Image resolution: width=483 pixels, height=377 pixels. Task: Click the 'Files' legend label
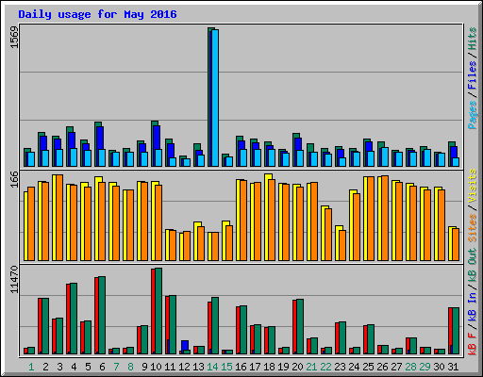[472, 75]
